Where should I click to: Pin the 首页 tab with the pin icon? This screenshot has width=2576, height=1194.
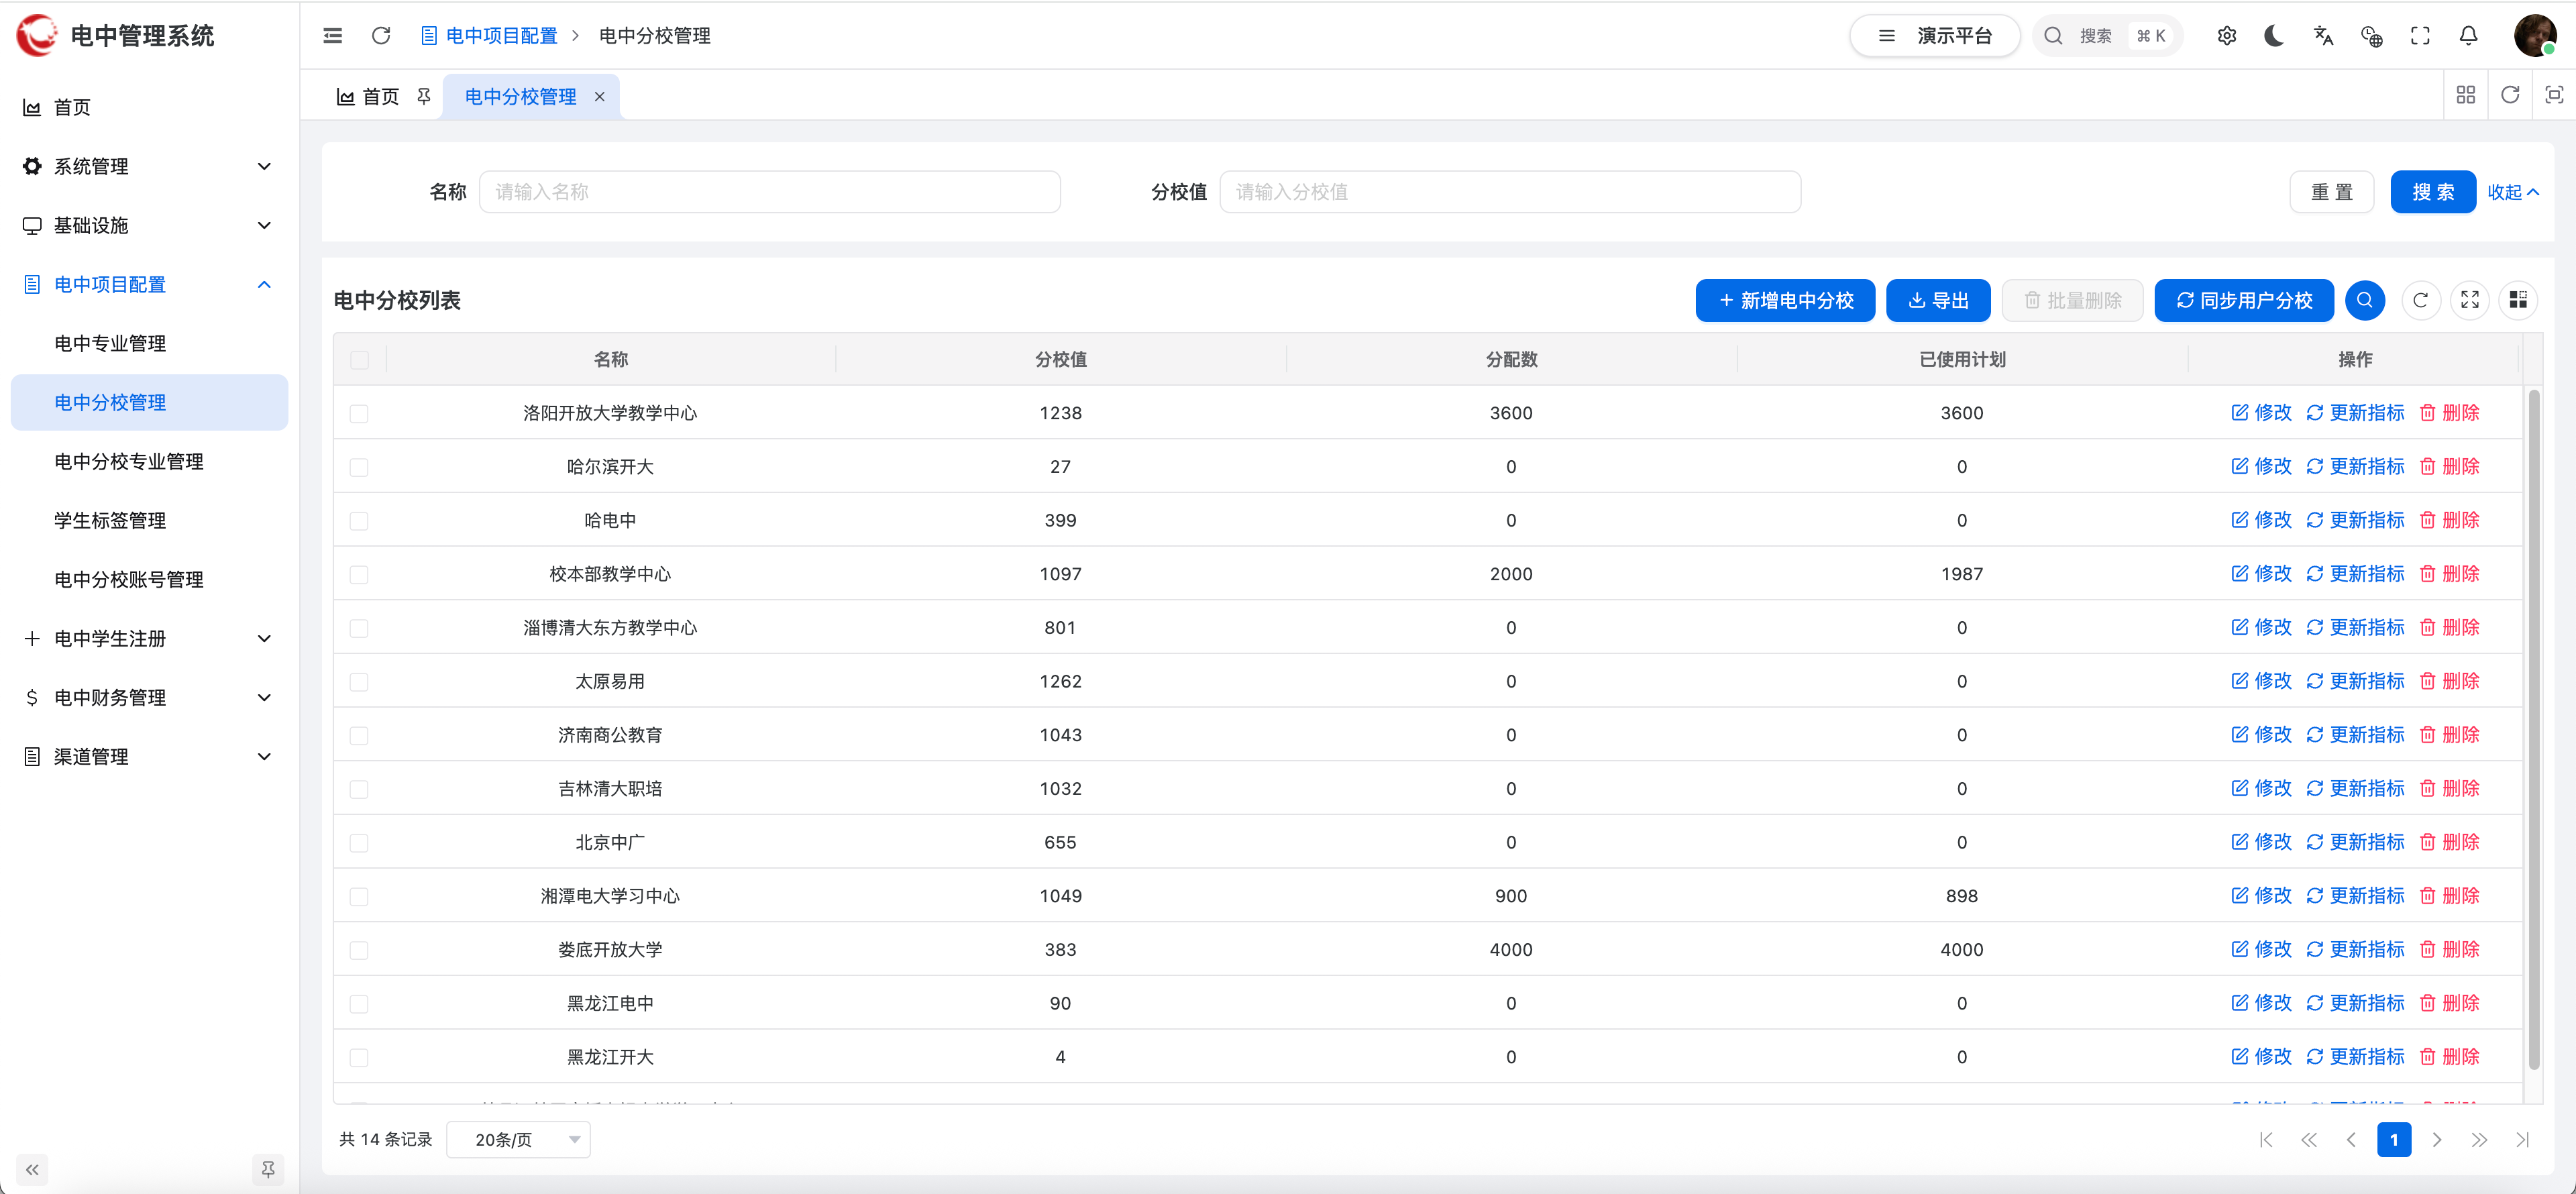click(x=424, y=96)
